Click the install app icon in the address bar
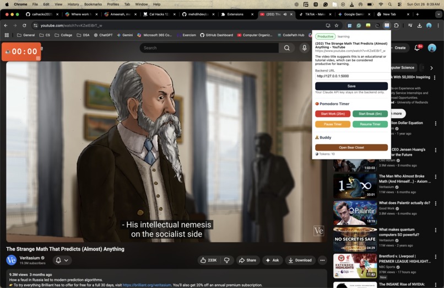This screenshot has height=288, width=444. 328,25
